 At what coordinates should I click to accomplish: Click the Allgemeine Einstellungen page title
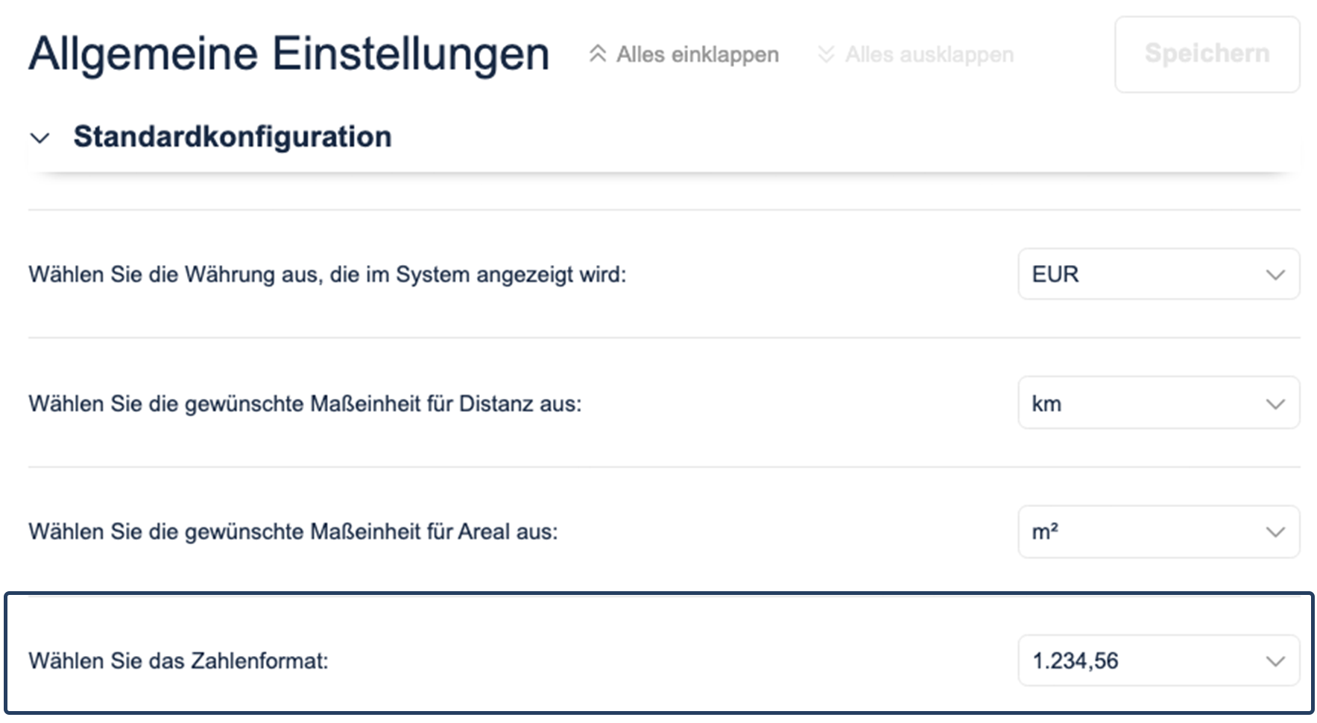[x=288, y=54]
